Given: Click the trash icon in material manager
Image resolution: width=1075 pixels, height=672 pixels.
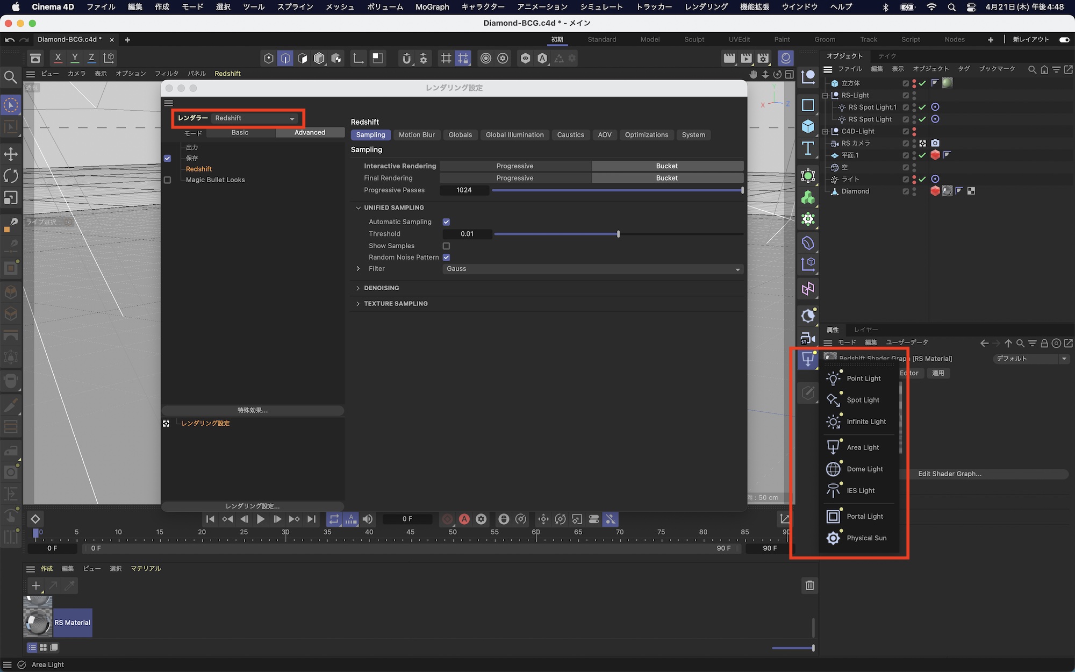Looking at the screenshot, I should pyautogui.click(x=809, y=585).
